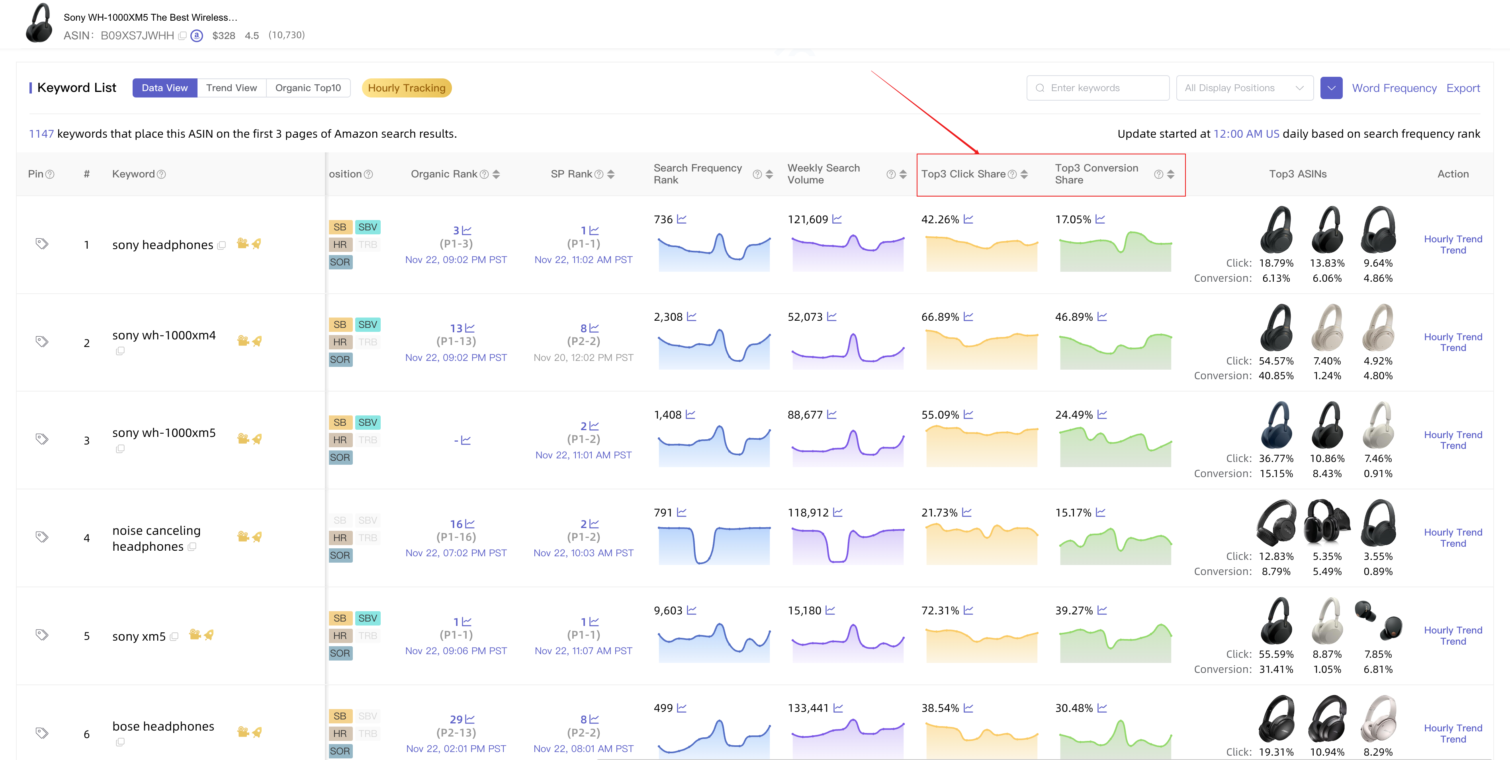Pin the 'sony wh-1000xm4' keyword tag icon
1510x760 pixels.
(42, 341)
